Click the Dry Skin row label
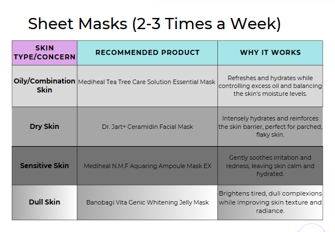 click(x=44, y=127)
